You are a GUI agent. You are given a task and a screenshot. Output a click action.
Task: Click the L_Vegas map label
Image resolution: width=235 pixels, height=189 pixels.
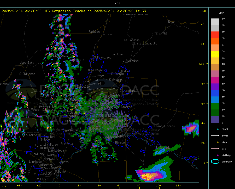click(33, 110)
